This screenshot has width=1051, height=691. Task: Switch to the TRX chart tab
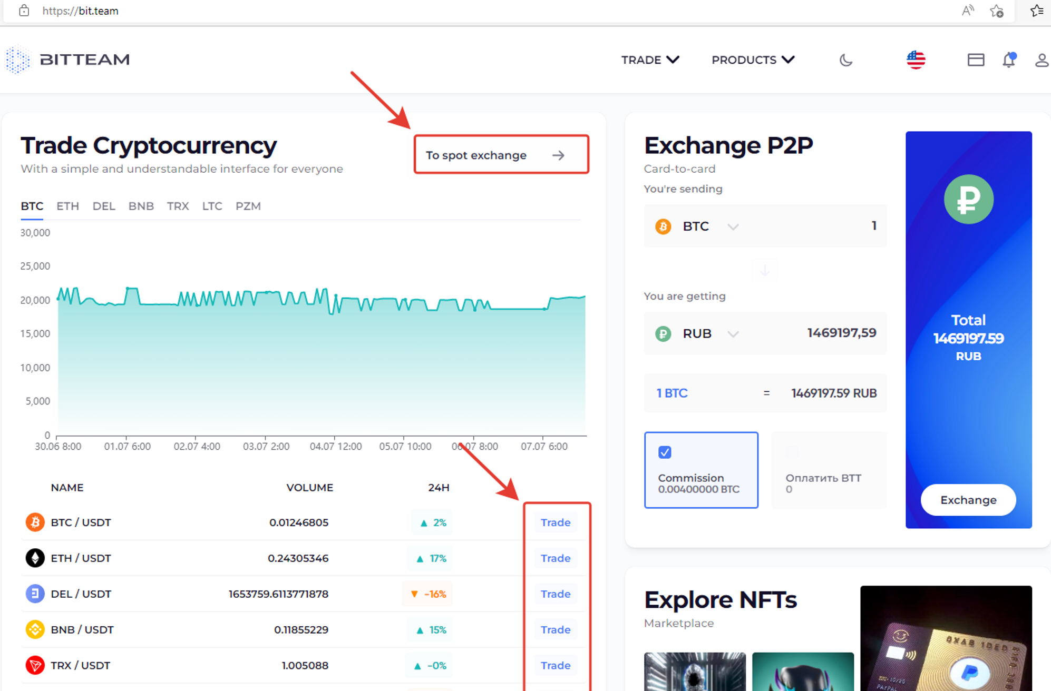coord(178,206)
